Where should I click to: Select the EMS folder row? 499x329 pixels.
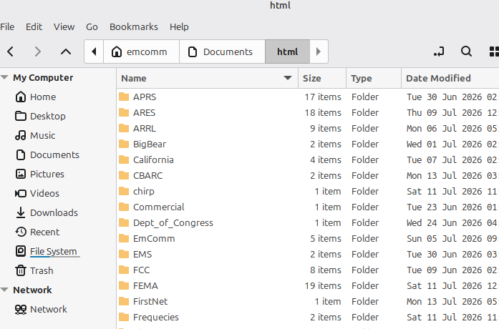[308, 255]
